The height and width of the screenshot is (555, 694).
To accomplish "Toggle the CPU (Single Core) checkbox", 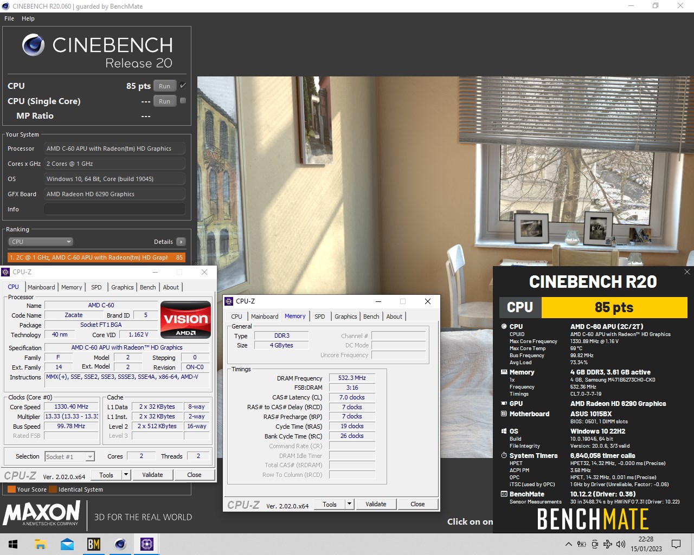I will pyautogui.click(x=183, y=101).
